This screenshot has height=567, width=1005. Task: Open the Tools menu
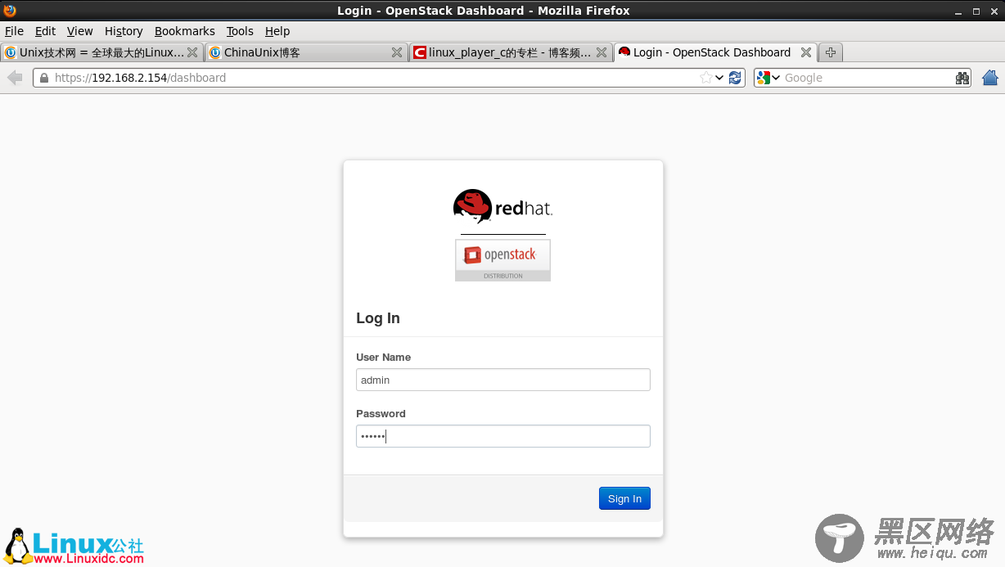pyautogui.click(x=240, y=31)
